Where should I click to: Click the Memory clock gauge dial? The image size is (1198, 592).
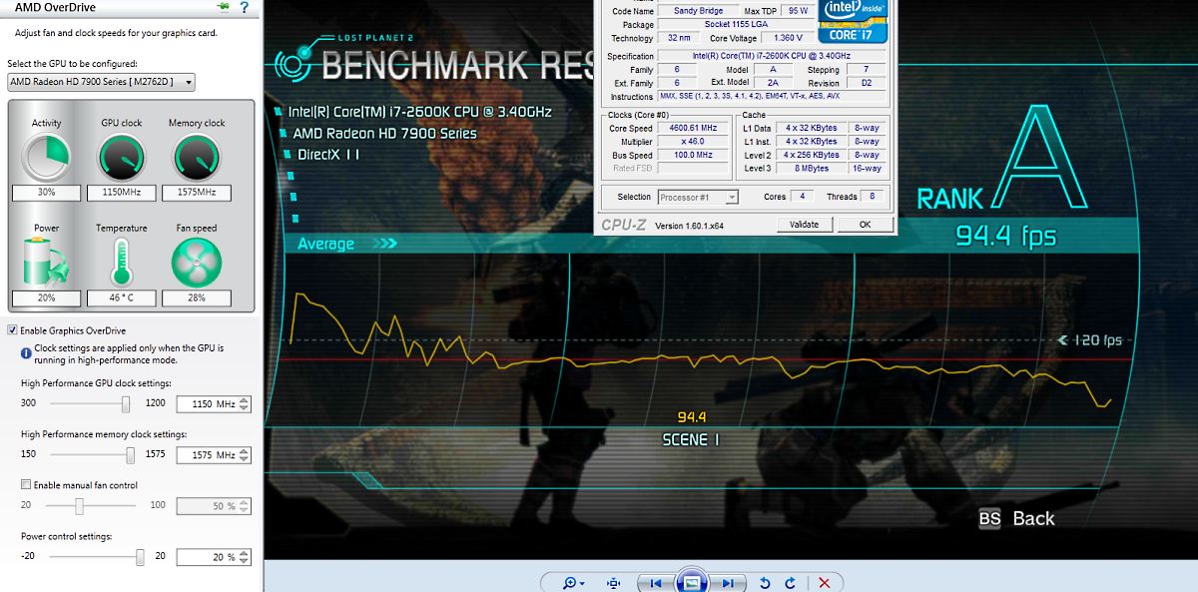(x=196, y=156)
